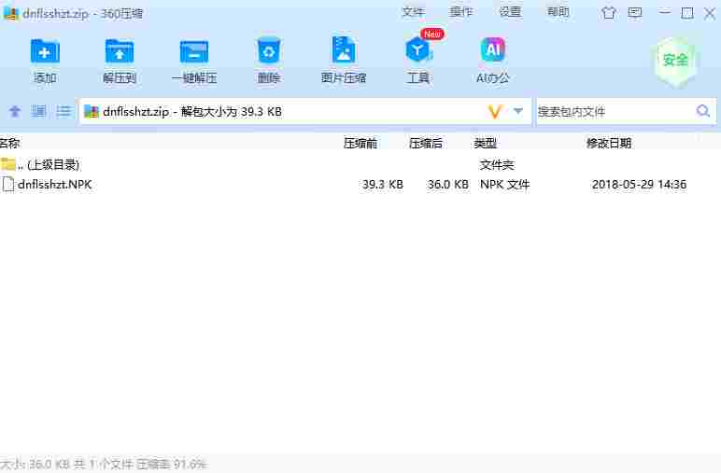Click the NPK 文件 type cell

pyautogui.click(x=505, y=185)
